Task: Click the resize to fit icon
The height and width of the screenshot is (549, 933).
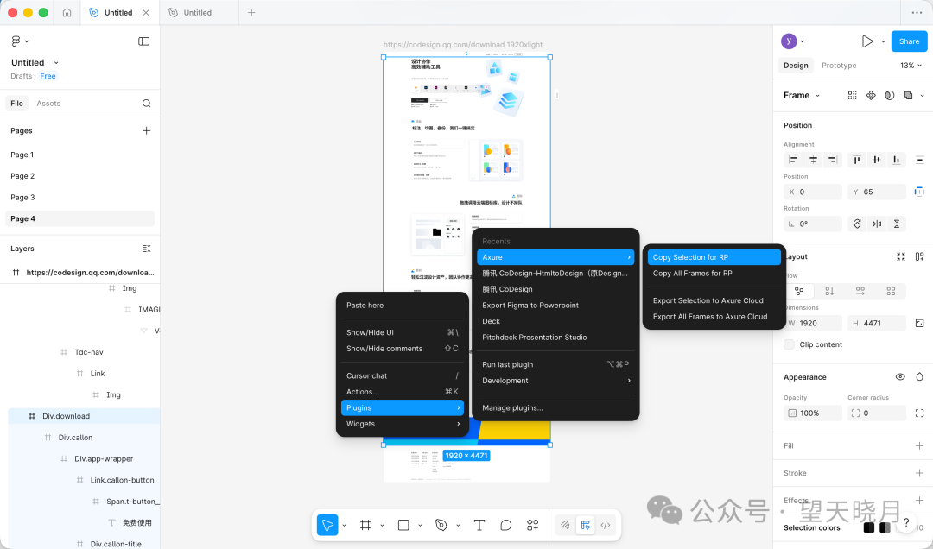Action: 901,256
